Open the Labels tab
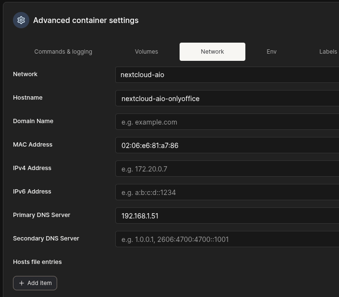Screen dimensions: 339x297 (328, 52)
